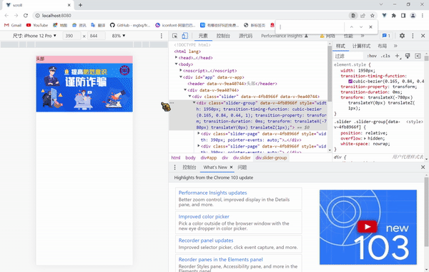The image size is (429, 272).
Task: Close the What's New drawer tab
Action: 231,167
